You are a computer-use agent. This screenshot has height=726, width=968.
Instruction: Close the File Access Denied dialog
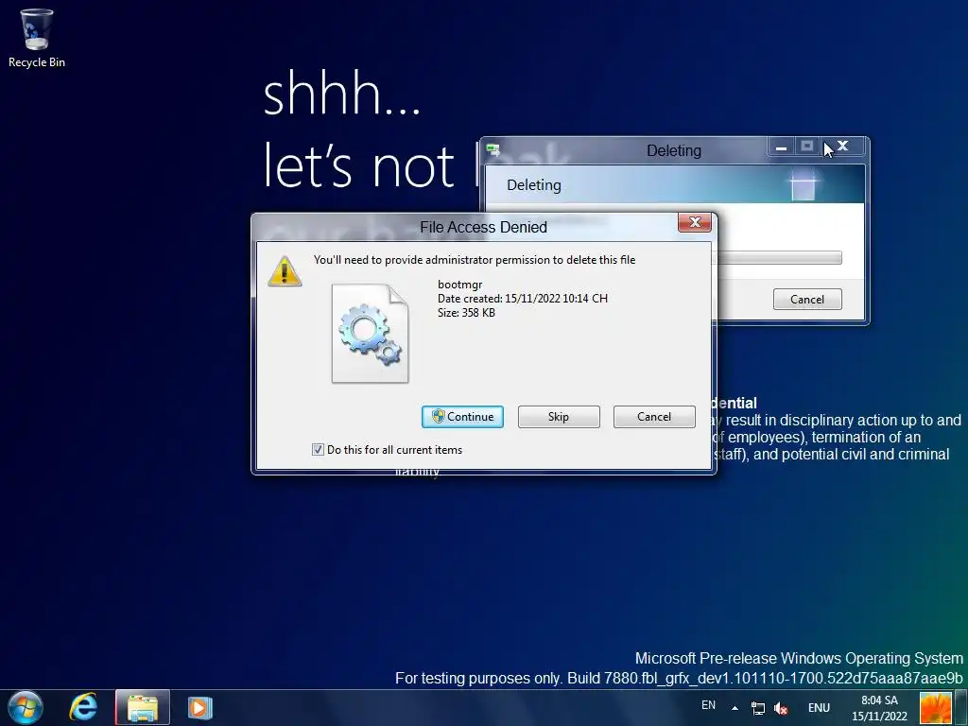pos(695,223)
